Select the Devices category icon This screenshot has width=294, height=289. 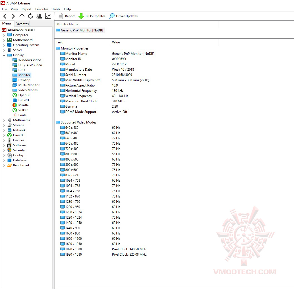pos(9,140)
